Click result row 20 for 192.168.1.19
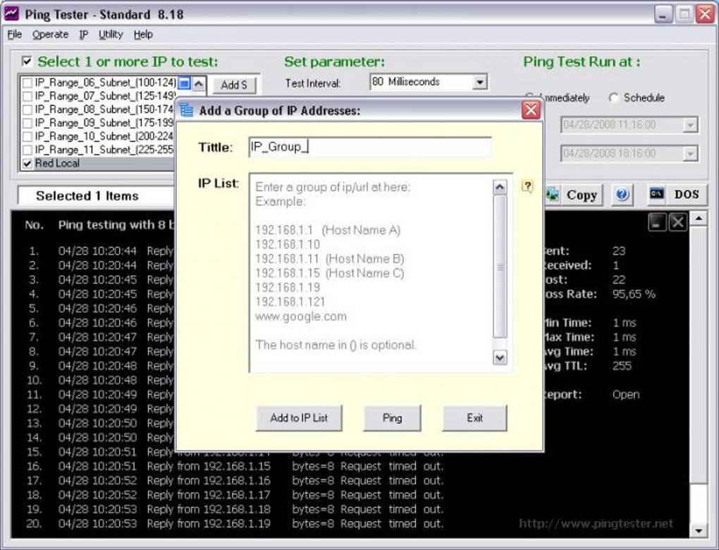 235,524
